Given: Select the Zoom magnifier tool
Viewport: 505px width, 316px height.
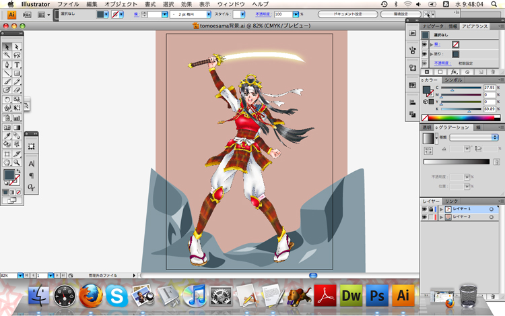Looking at the screenshot, I should pos(17,162).
